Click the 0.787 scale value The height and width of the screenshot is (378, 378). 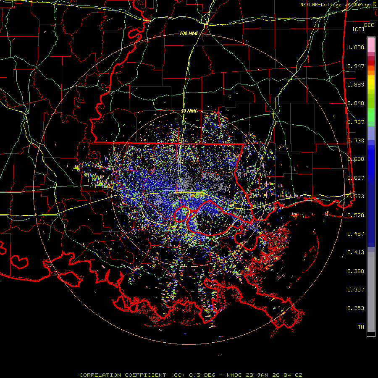(x=356, y=122)
